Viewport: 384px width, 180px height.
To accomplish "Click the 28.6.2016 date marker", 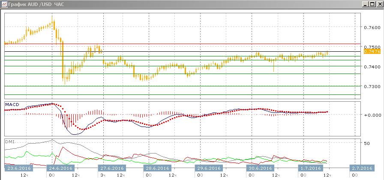I will tap(157, 168).
